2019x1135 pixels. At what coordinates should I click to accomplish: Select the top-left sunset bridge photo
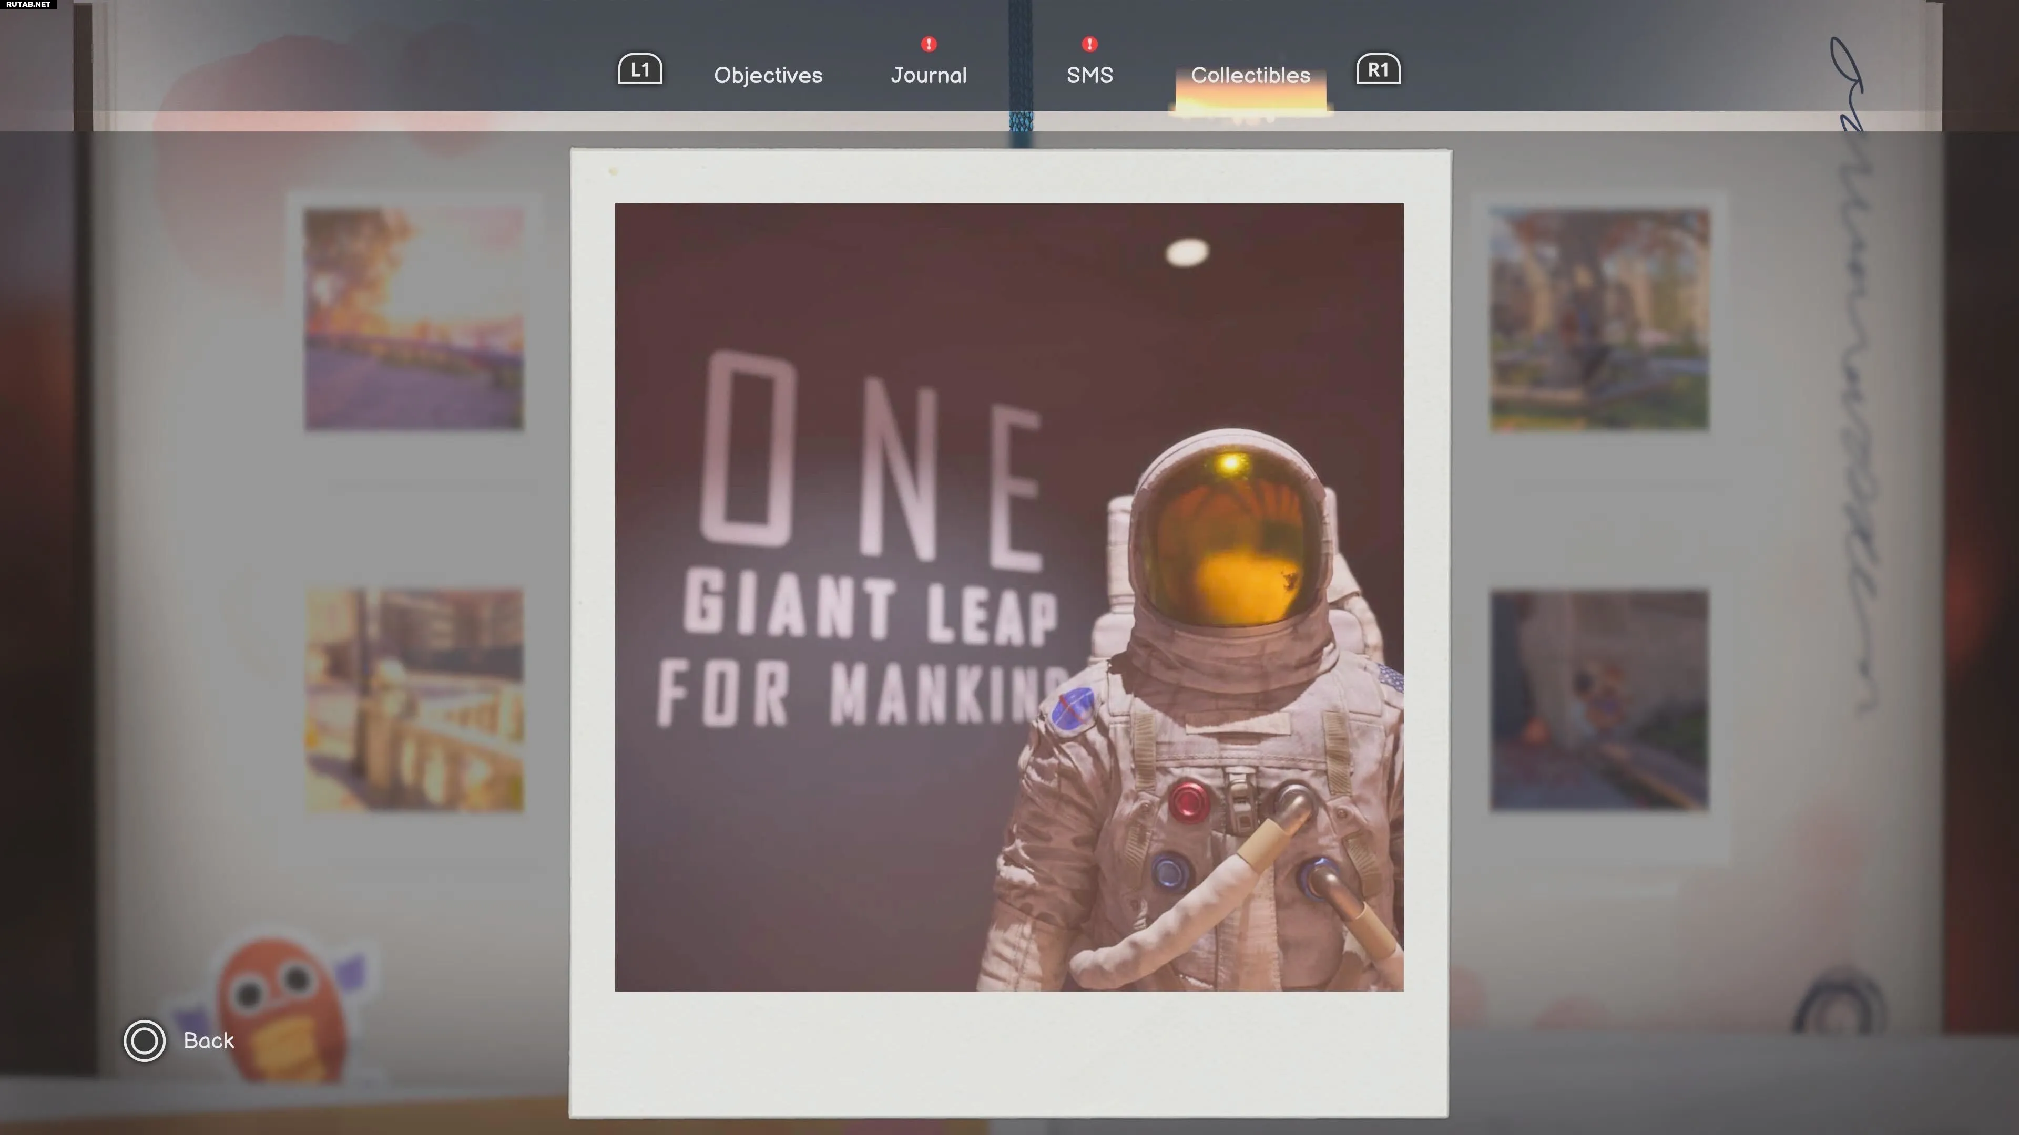pos(414,319)
